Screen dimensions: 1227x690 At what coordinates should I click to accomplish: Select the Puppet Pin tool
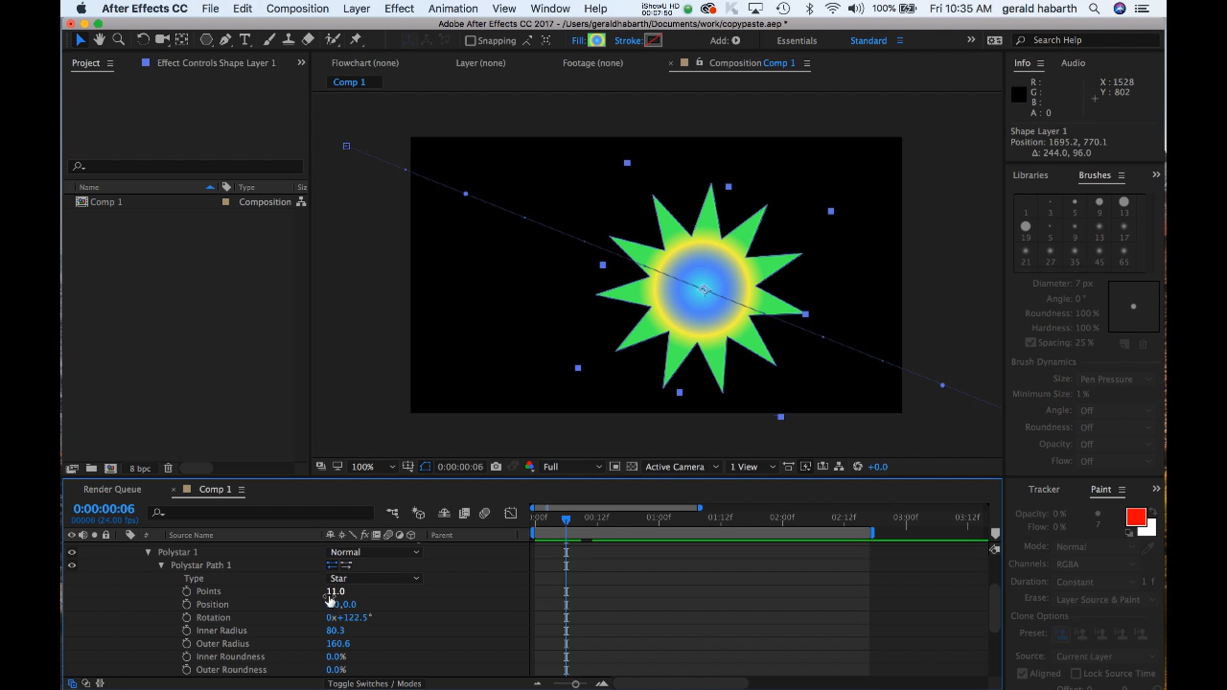coord(356,40)
